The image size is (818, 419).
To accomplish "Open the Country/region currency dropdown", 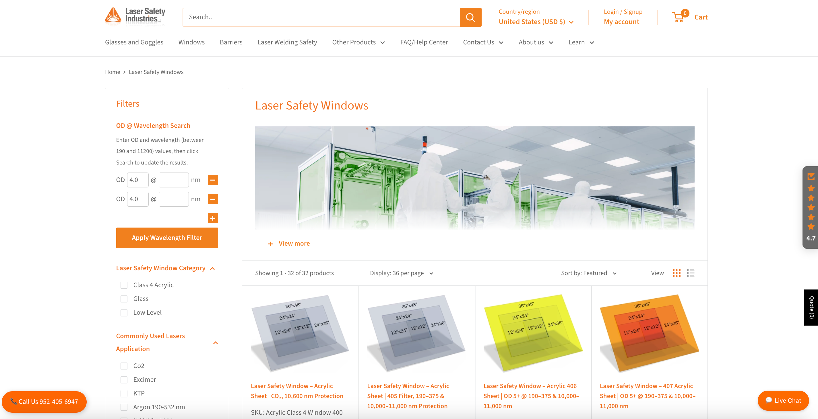I will point(536,22).
